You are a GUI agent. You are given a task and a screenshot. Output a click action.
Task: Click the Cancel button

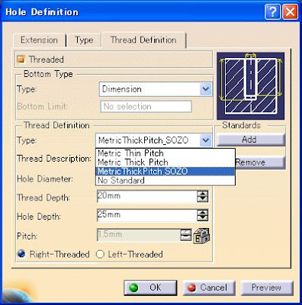coord(209,287)
